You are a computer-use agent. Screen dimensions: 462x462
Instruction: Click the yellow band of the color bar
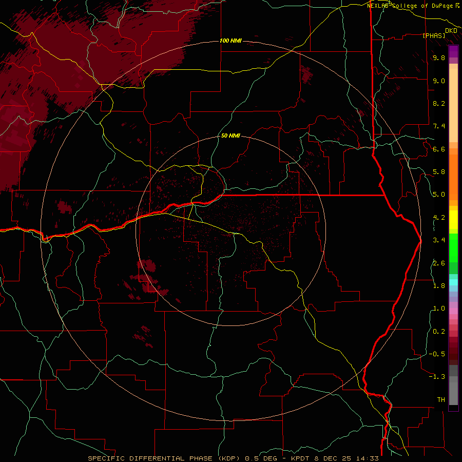453,220
